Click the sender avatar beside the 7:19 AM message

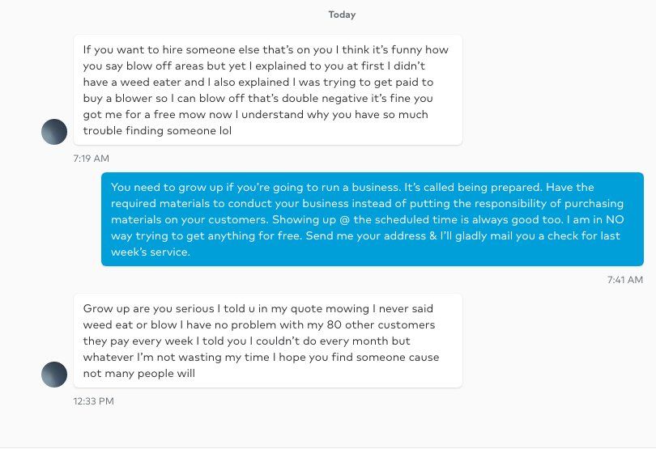(54, 131)
